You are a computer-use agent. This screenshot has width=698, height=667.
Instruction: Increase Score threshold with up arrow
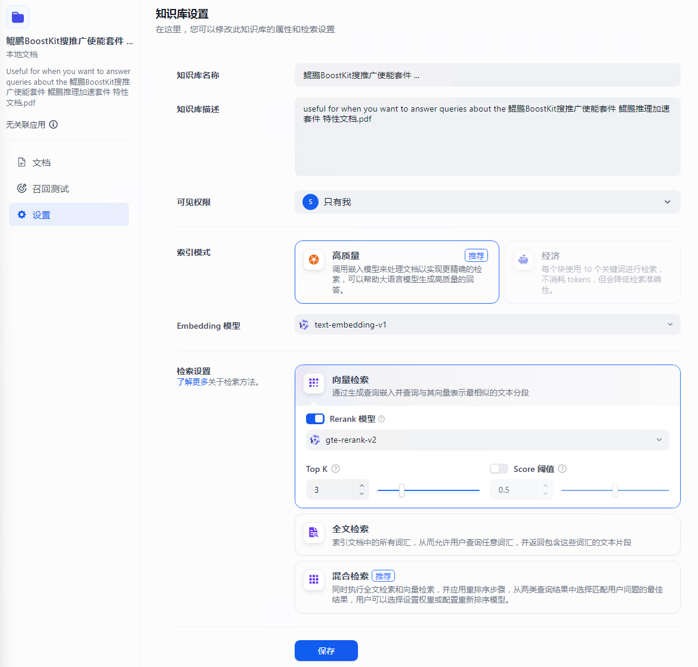pos(545,485)
